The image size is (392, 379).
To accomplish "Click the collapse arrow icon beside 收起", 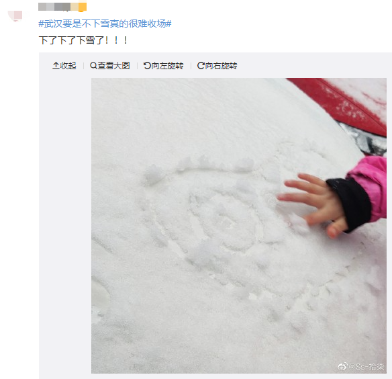I will click(56, 66).
